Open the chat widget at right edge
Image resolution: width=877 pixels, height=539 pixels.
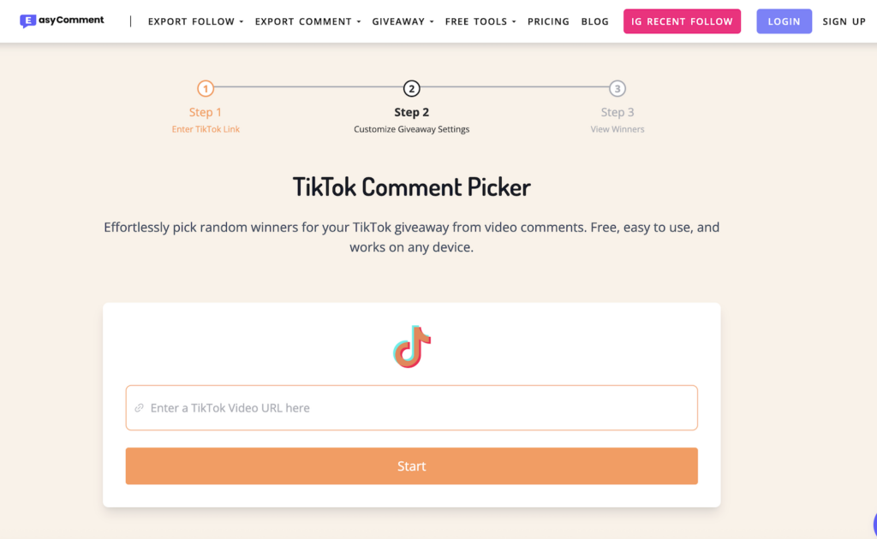click(873, 524)
